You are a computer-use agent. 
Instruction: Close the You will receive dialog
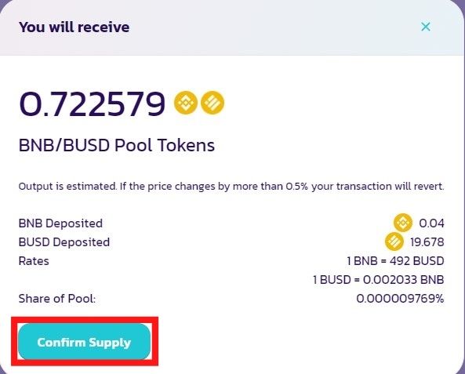[x=426, y=27]
